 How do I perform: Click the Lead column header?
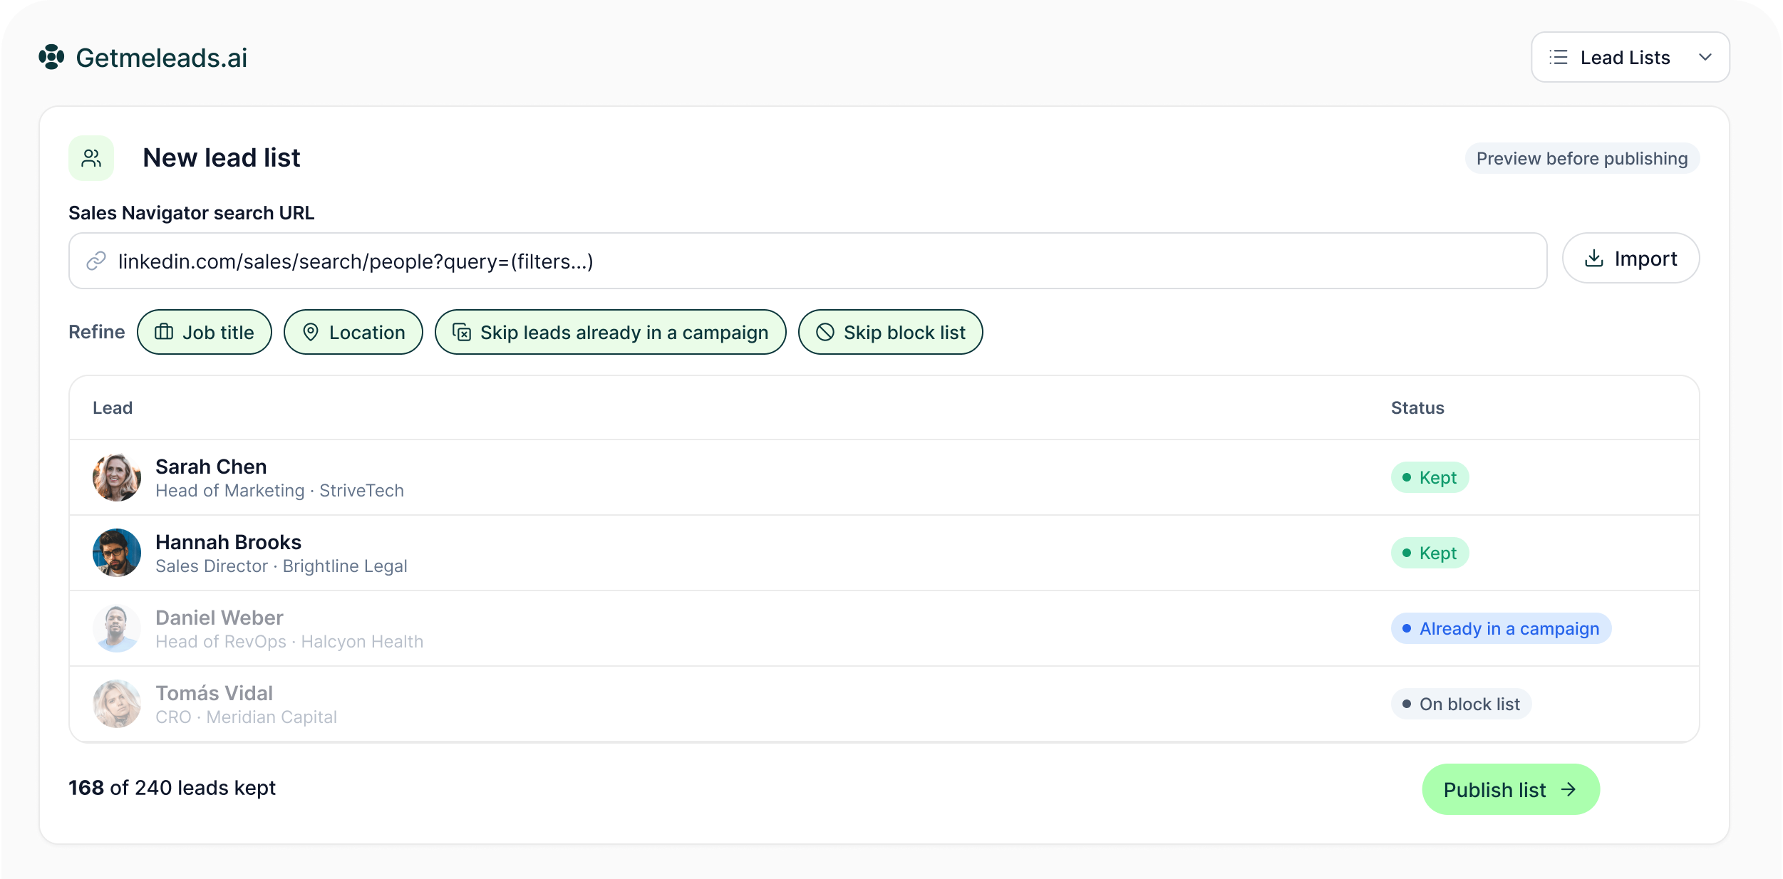(113, 407)
